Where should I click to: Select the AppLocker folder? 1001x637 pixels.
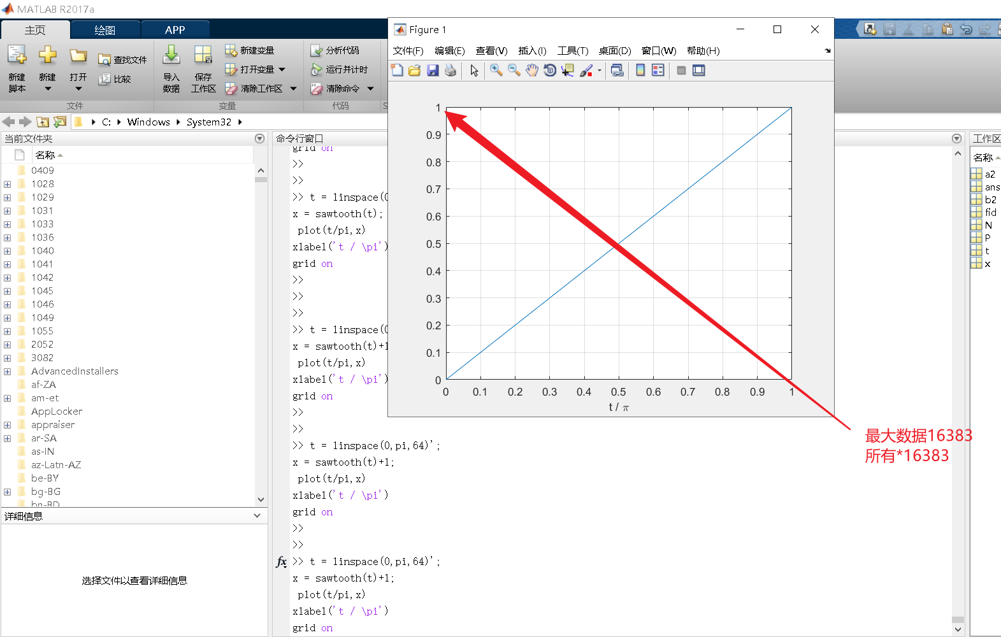click(x=57, y=412)
